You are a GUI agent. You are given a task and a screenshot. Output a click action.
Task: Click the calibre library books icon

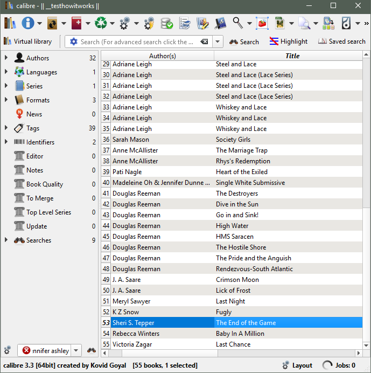pos(10,23)
